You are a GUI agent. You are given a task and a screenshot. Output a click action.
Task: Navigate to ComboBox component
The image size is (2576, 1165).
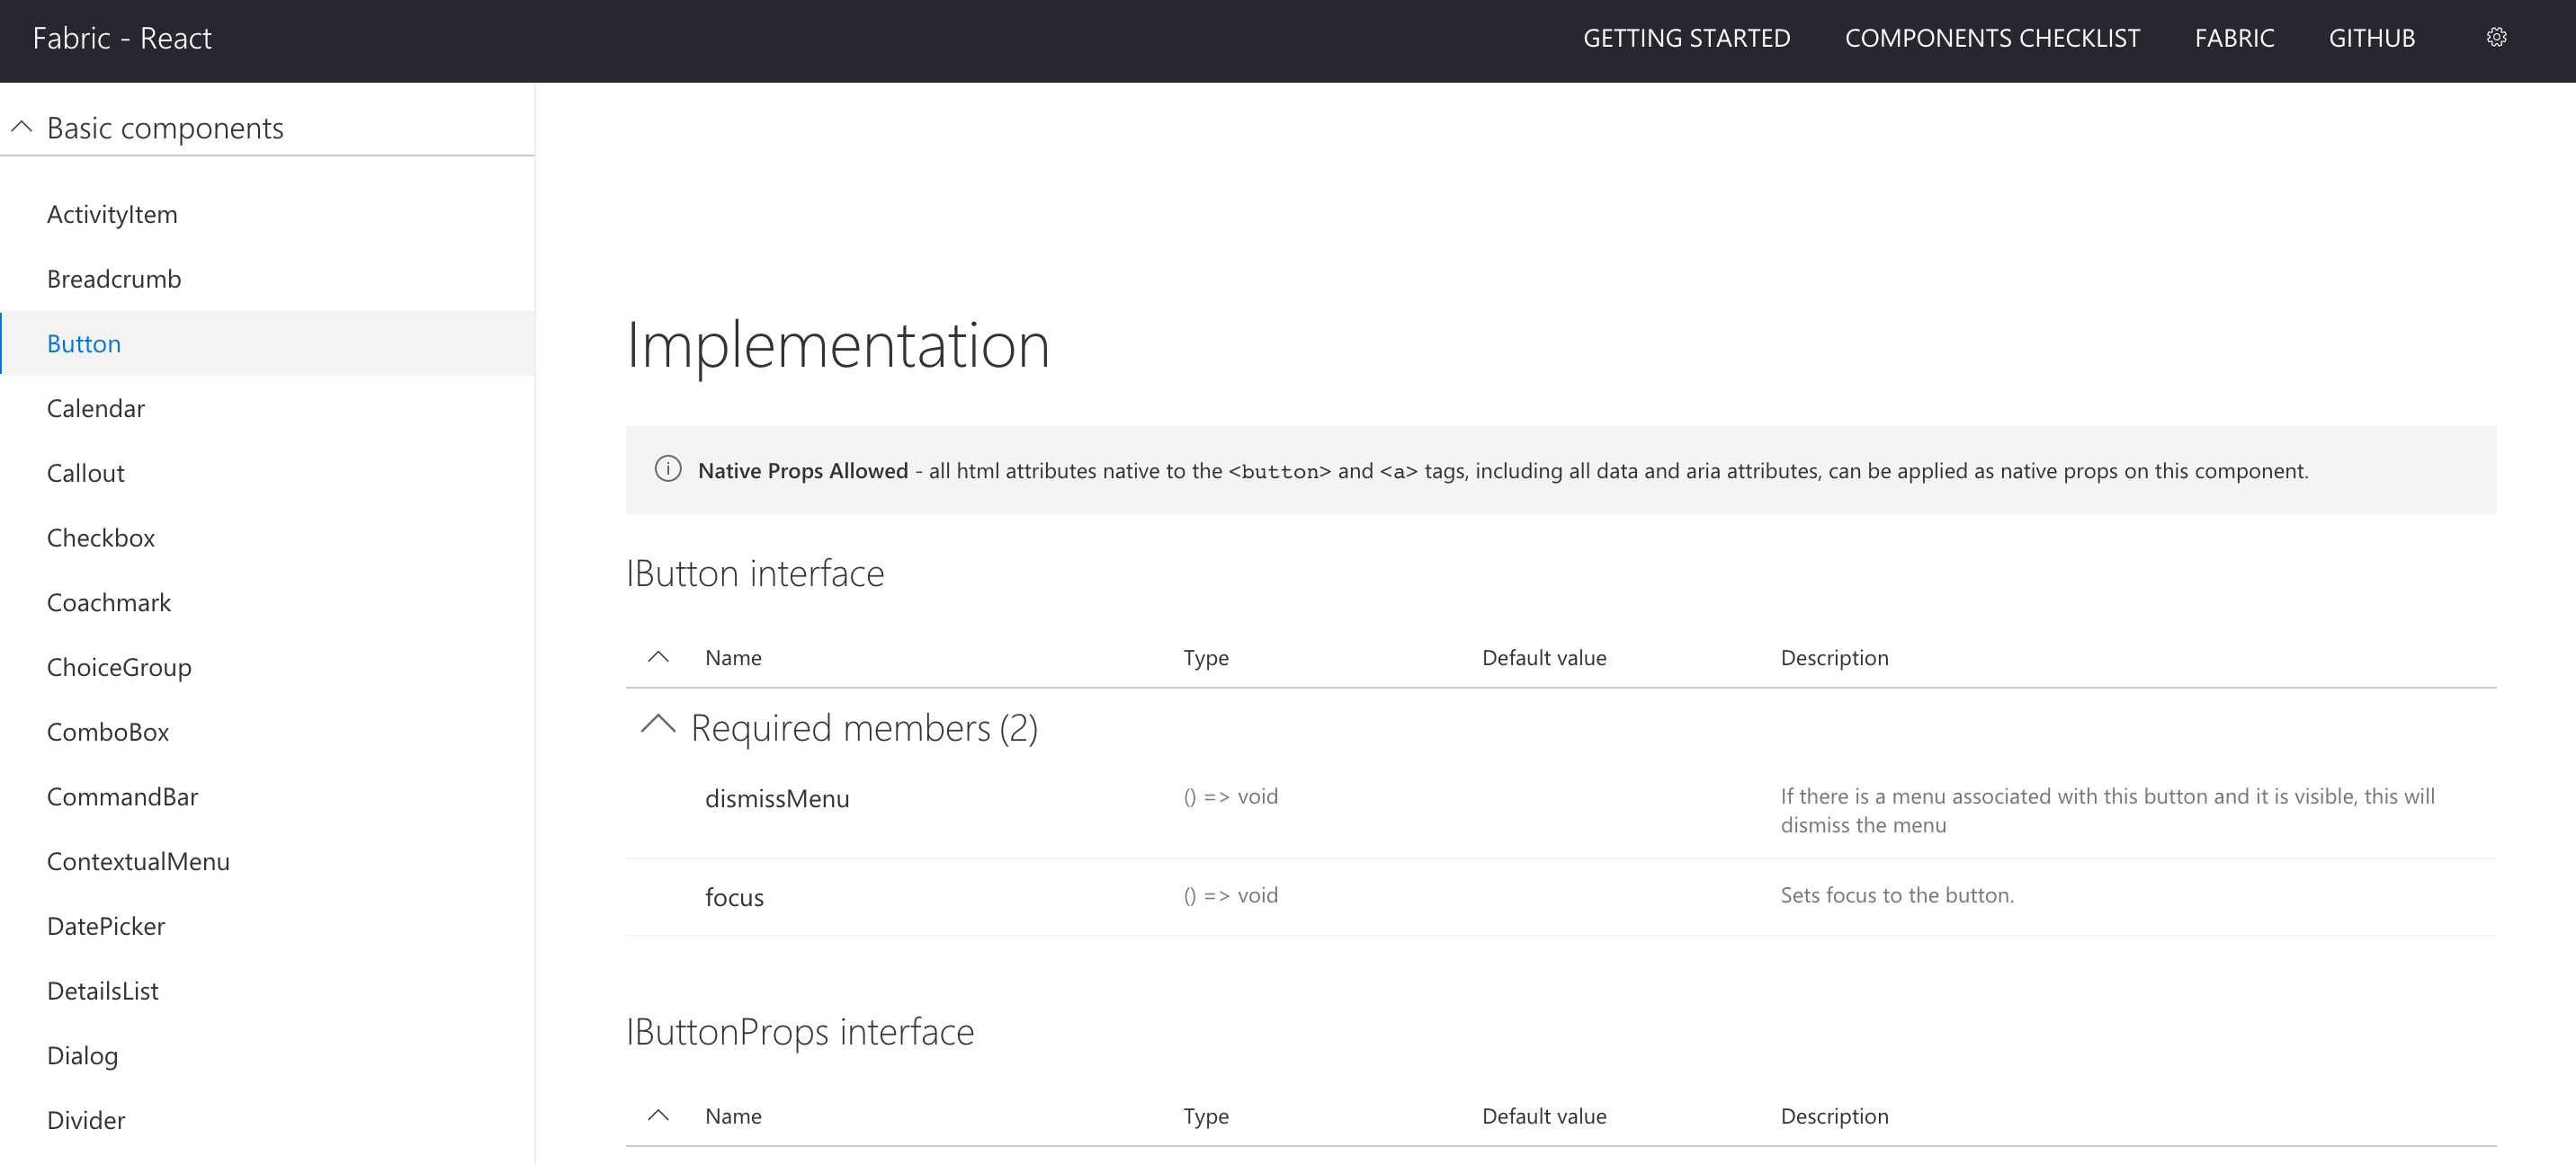108,733
